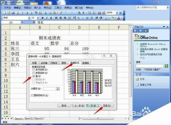Click the 取消 (Cancel) button
171x125 pixels.
64,106
